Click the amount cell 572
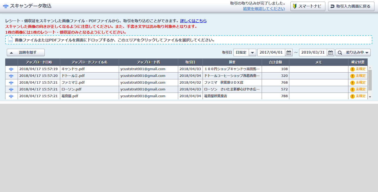The width and height of the screenshot is (378, 192). [276, 89]
